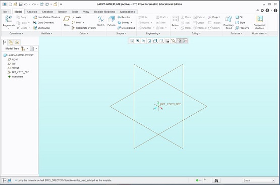Toggle navigator pane display in status bar

point(4,180)
